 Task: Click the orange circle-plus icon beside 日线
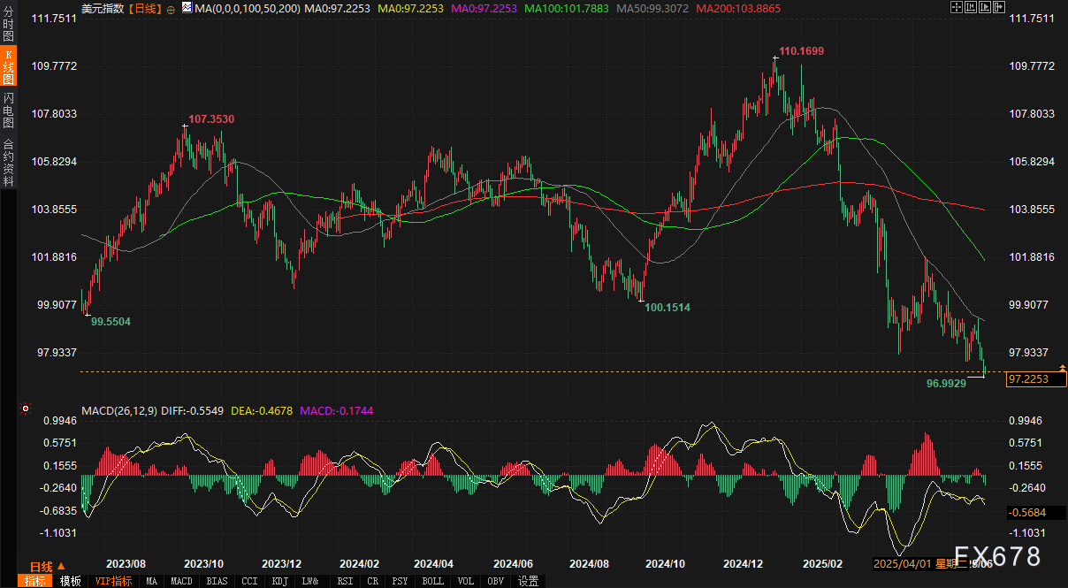click(171, 8)
